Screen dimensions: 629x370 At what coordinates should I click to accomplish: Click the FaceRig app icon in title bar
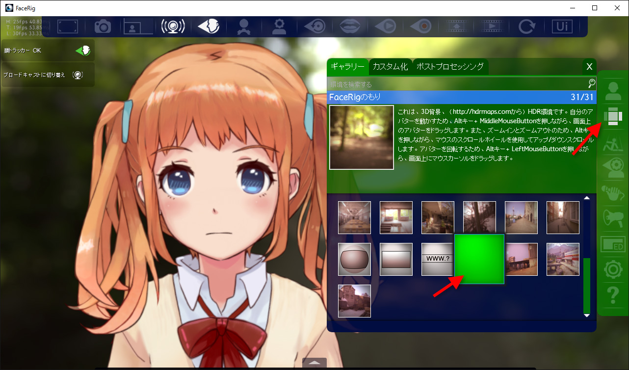pos(9,8)
